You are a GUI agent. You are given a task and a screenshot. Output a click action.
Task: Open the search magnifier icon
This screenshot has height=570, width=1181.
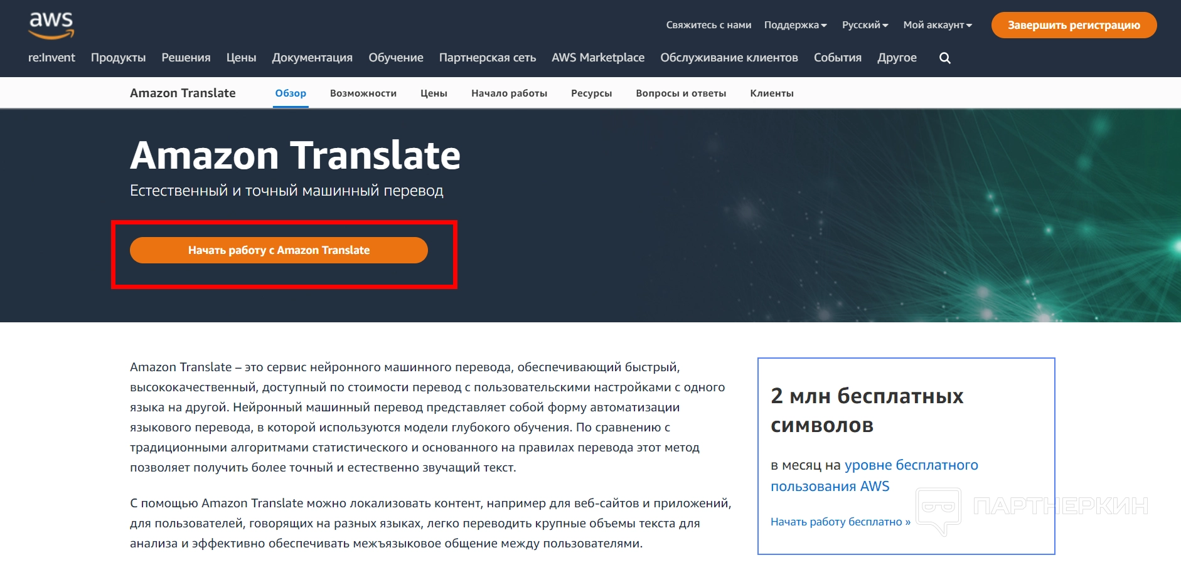[x=945, y=58]
